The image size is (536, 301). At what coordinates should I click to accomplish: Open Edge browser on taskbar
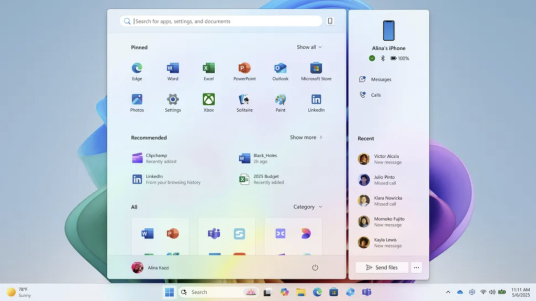317,292
